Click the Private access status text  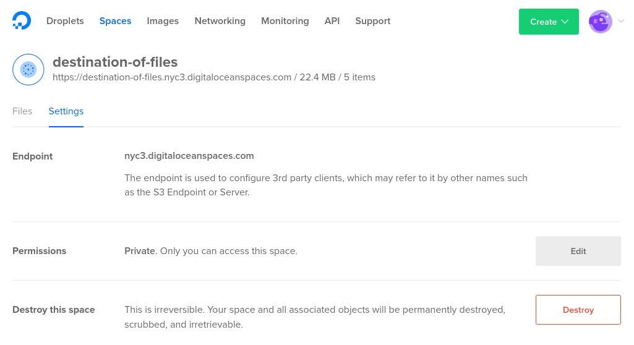click(211, 251)
